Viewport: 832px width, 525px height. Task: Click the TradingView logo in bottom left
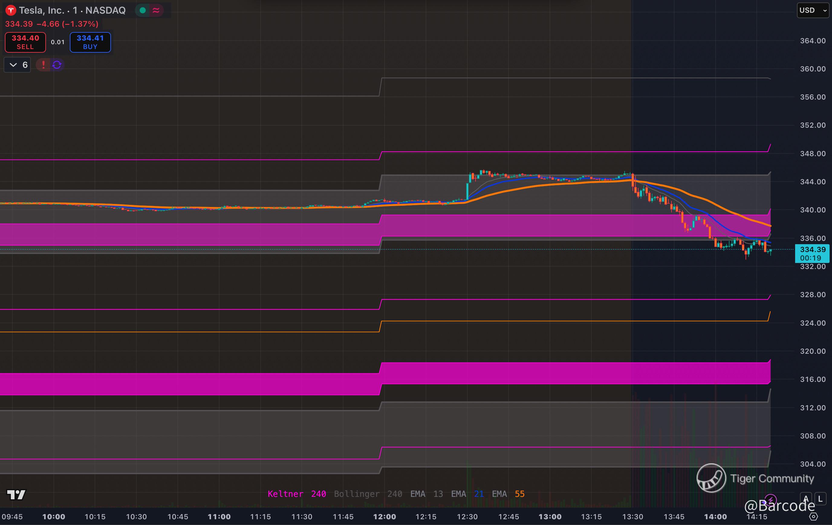point(16,494)
